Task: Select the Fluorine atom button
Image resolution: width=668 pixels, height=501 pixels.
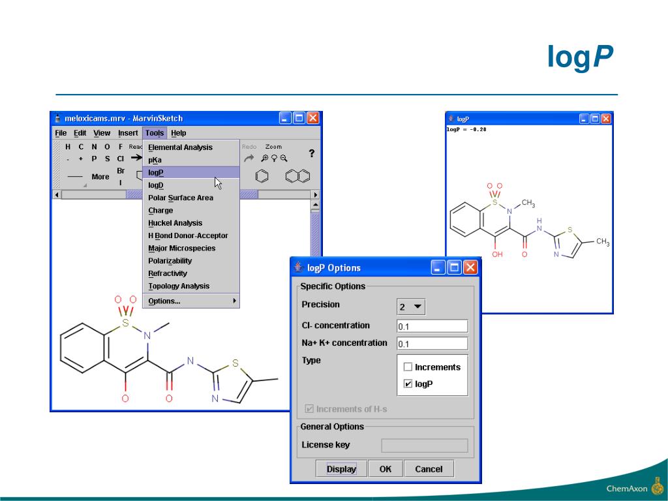Action: coord(121,147)
